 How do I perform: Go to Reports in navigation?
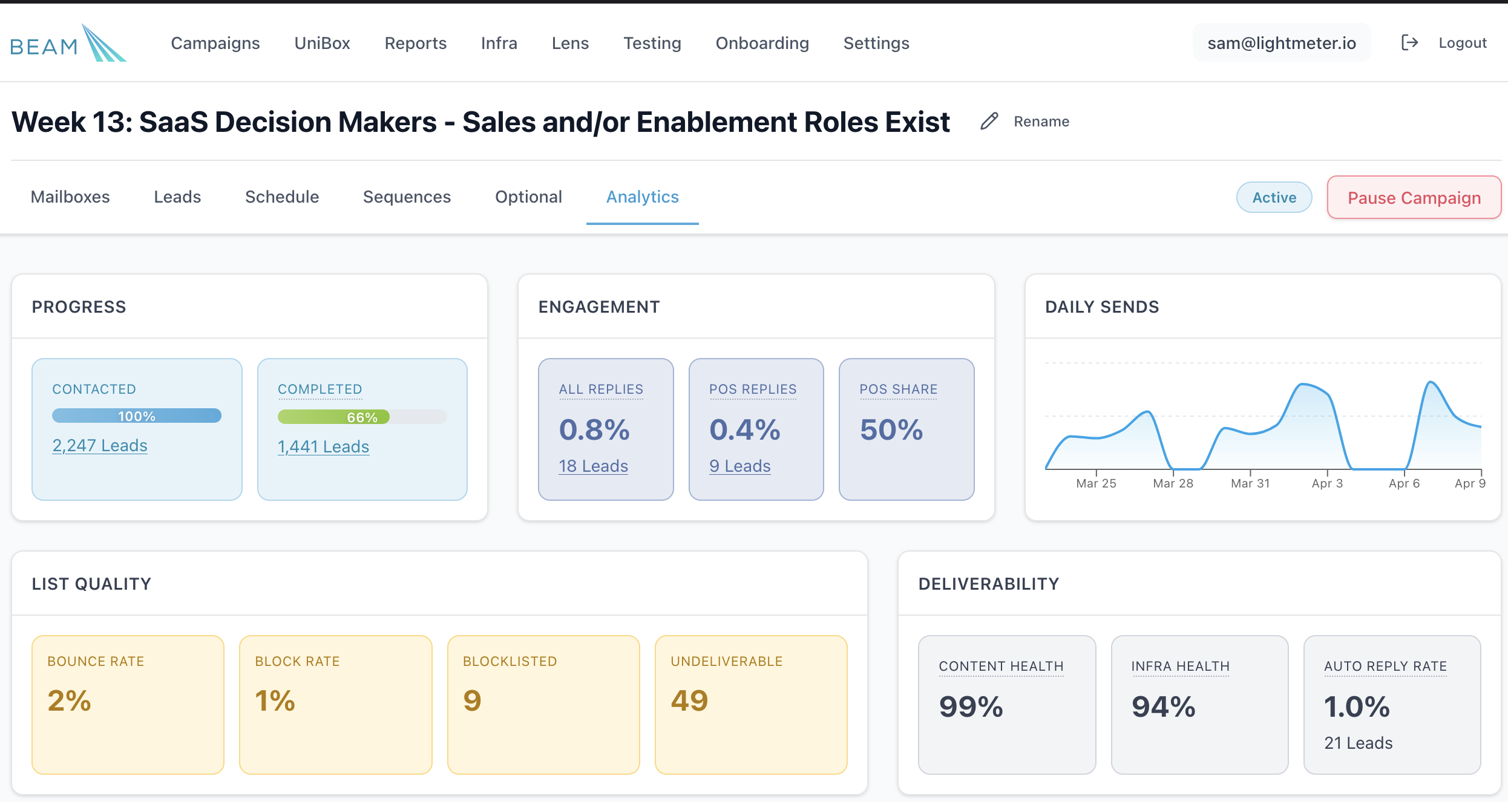click(416, 43)
